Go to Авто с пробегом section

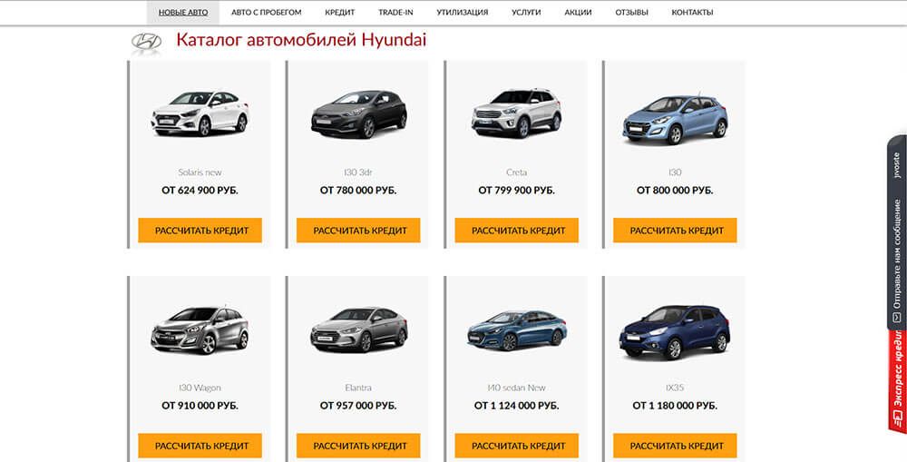266,13
